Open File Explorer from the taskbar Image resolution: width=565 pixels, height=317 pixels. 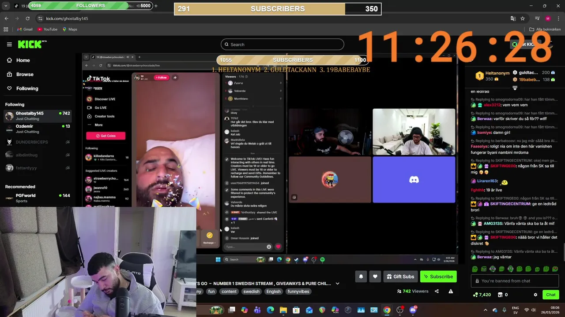(x=283, y=310)
